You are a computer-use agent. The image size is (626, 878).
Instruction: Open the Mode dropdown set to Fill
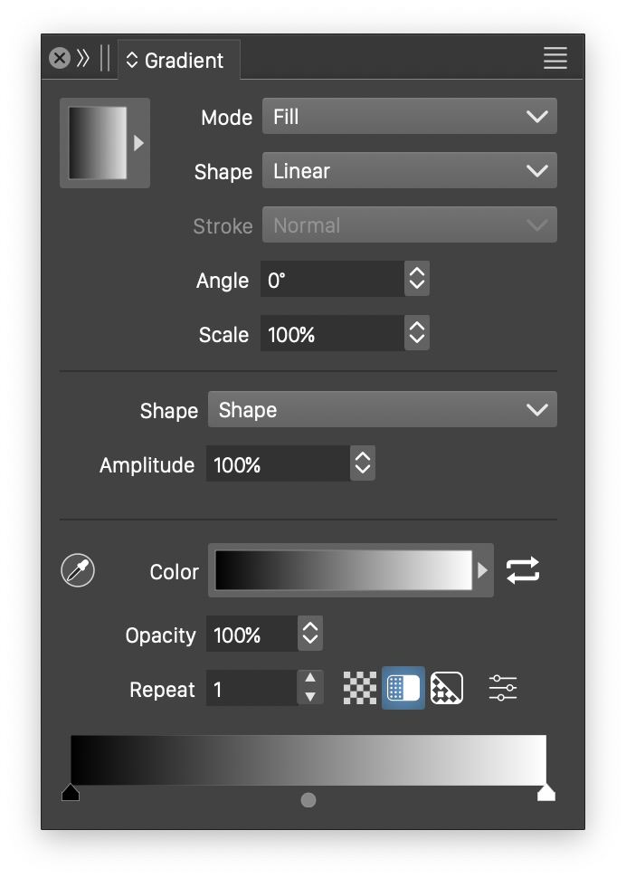(x=409, y=117)
